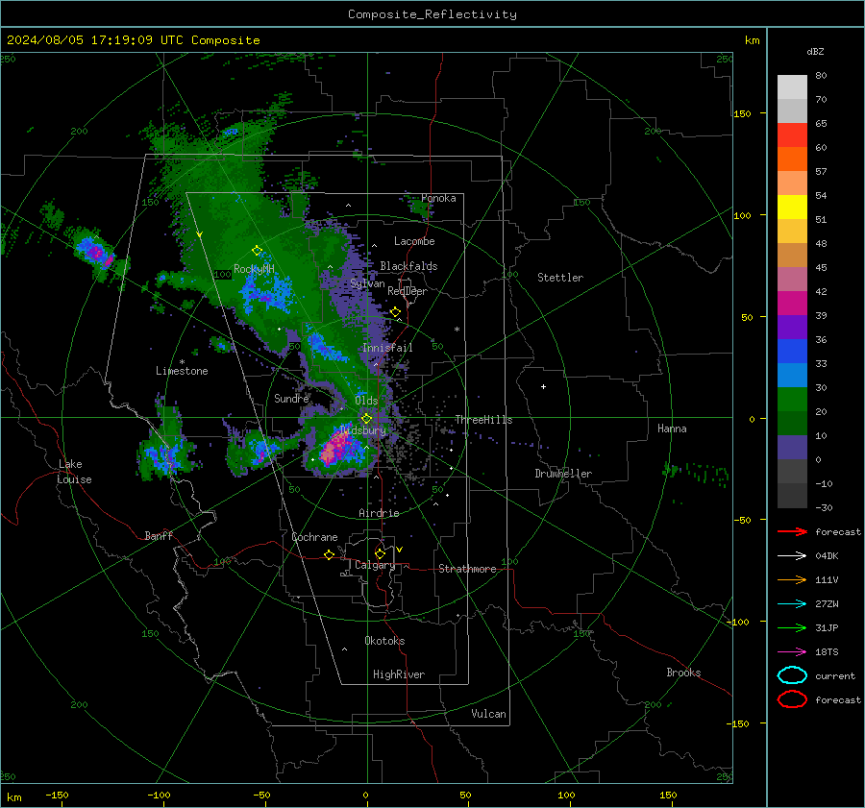
Task: Select the orange 111V arrow icon
Action: click(792, 579)
